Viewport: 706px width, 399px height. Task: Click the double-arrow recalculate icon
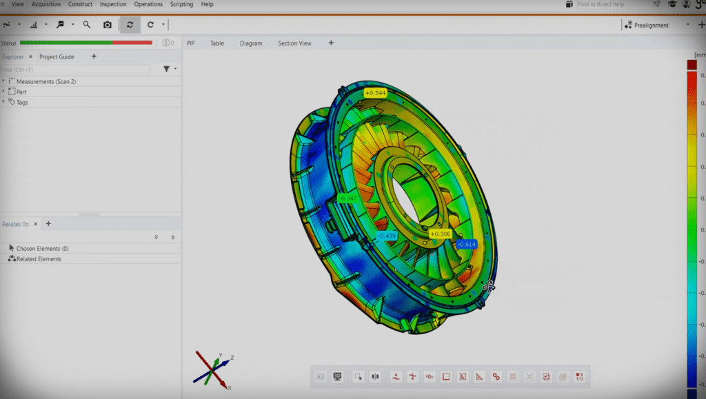click(130, 25)
